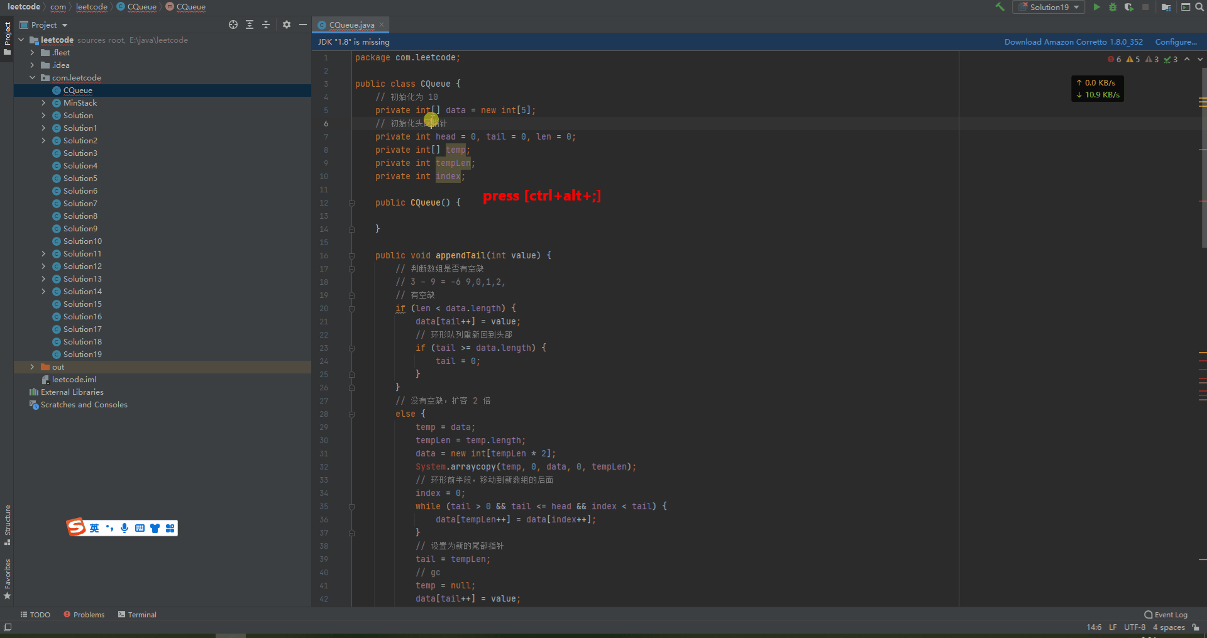Start debugging with the green bug icon

[x=1112, y=7]
